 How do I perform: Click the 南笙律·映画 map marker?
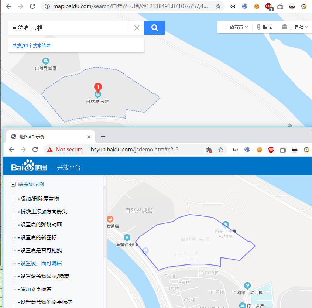pyautogui.click(x=127, y=238)
